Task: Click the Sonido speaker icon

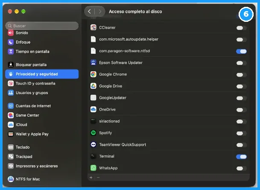Action: tap(11, 33)
